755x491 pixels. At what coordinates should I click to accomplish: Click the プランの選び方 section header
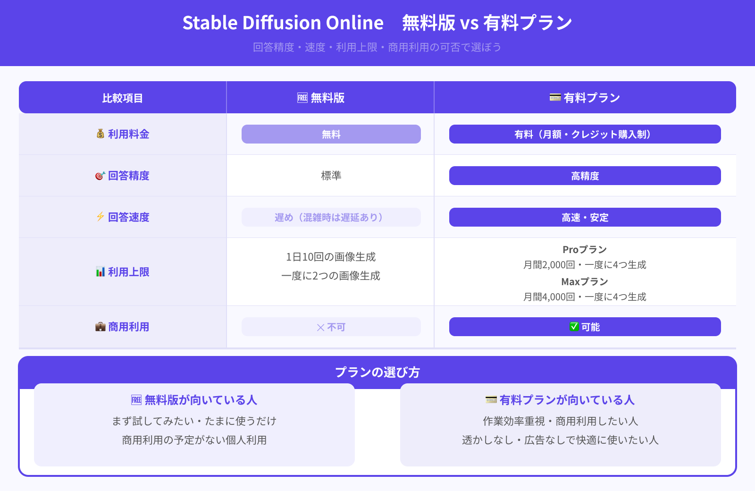pyautogui.click(x=377, y=372)
